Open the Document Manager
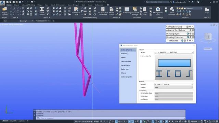 (x=135, y=11)
